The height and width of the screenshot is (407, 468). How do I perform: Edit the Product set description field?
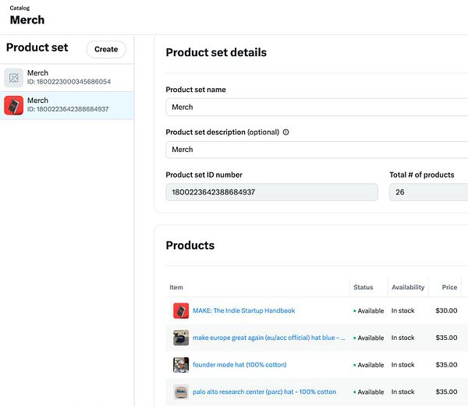(x=316, y=150)
